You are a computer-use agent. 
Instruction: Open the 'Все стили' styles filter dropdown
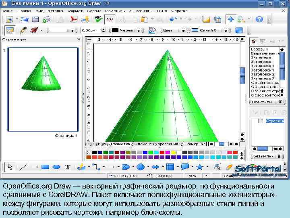pyautogui.click(x=267, y=102)
